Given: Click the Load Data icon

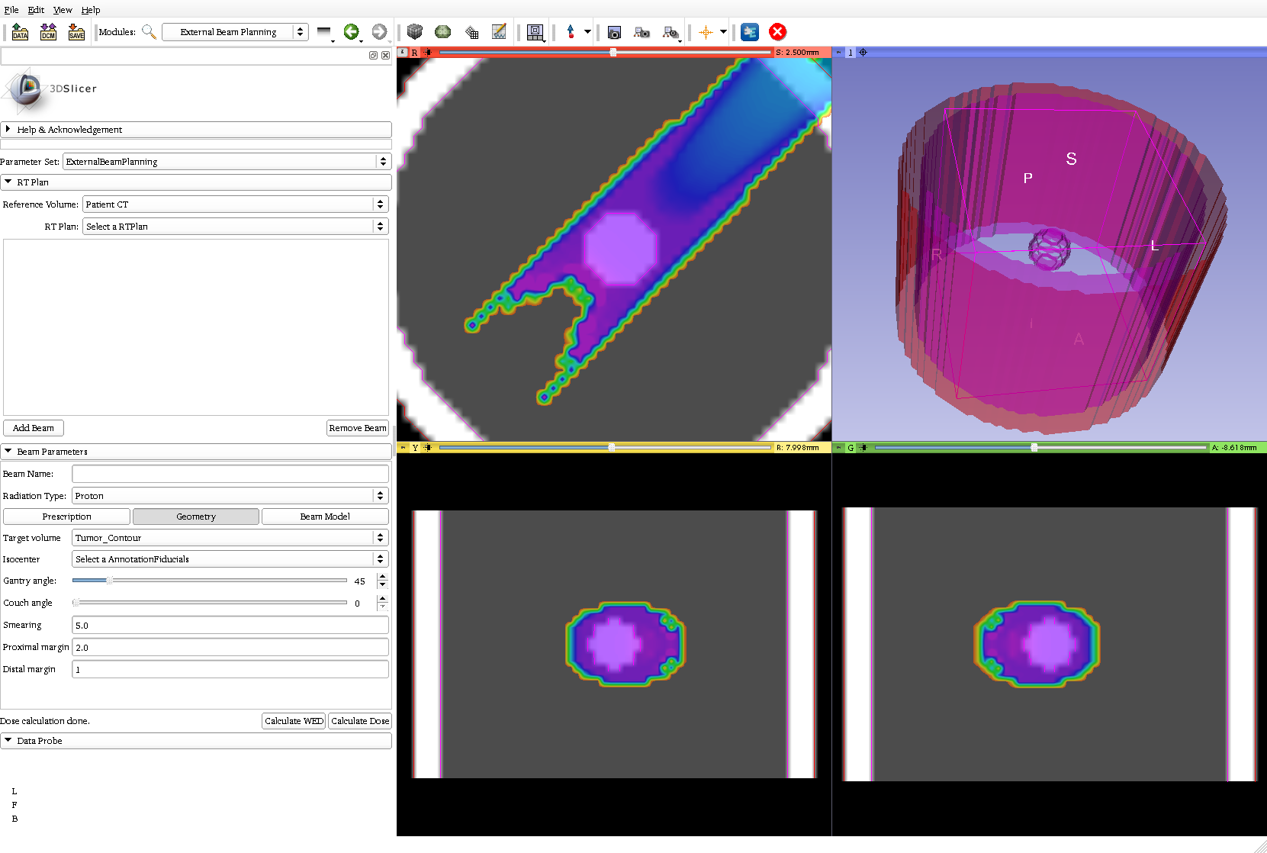Looking at the screenshot, I should [20, 32].
